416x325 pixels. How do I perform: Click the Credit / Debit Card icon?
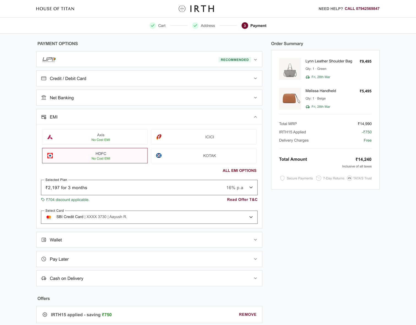[x=44, y=78]
